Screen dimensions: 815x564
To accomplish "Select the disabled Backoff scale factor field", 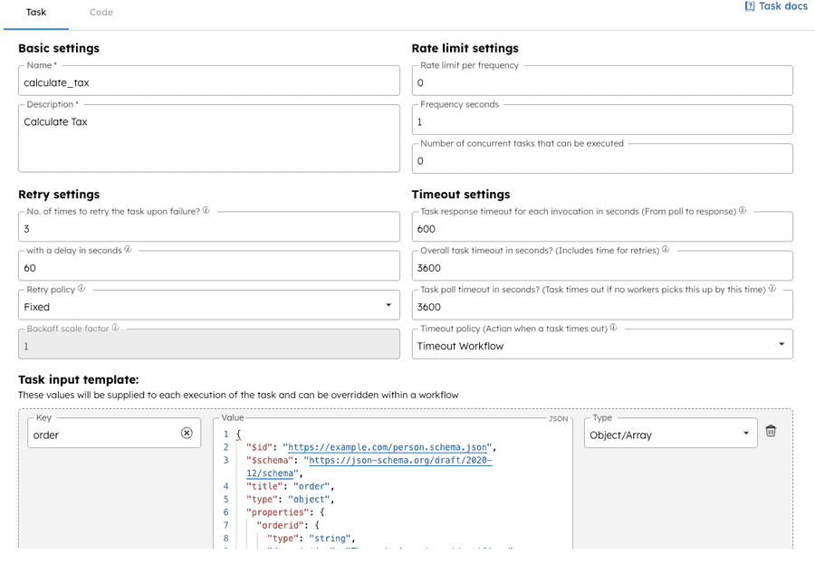I will click(209, 345).
